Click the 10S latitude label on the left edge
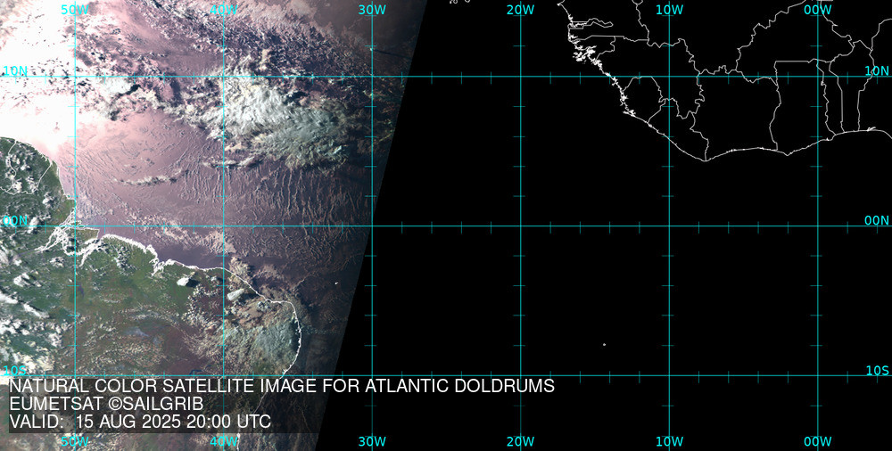The height and width of the screenshot is (451, 892). (x=14, y=371)
